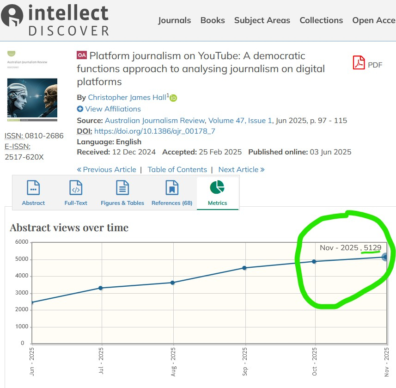The width and height of the screenshot is (396, 388).
Task: Open the Journals menu
Action: [174, 20]
